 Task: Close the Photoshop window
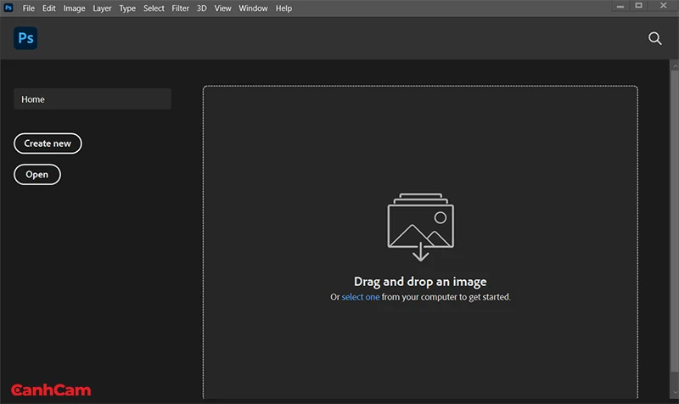[663, 6]
